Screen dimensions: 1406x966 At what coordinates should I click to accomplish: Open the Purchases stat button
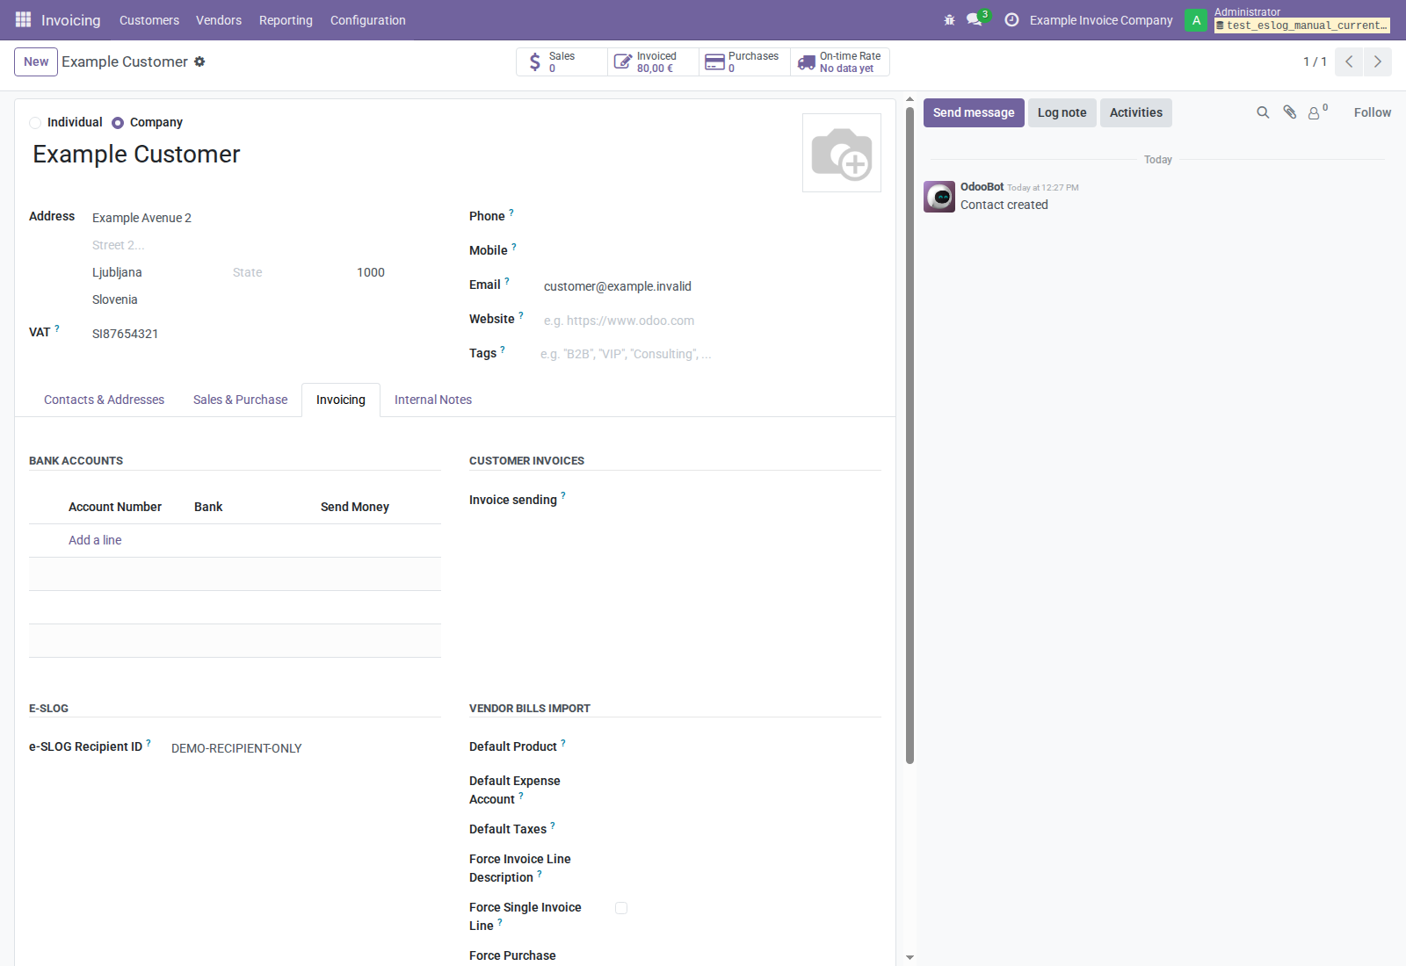744,61
